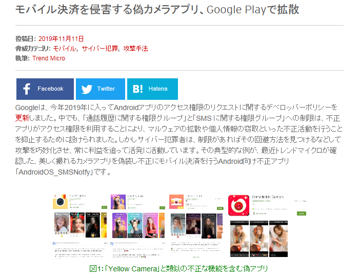The width and height of the screenshot is (359, 278).
Task: Click the Hatena B! icon
Action: 137,89
